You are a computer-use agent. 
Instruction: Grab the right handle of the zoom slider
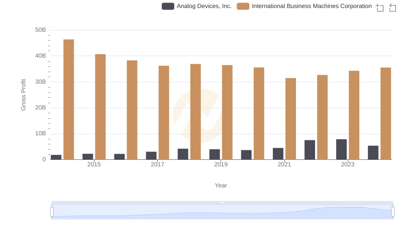tap(393, 212)
